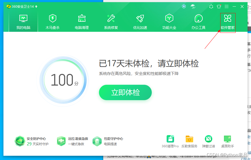
Task: Open 办公工具 office tools
Action: click(x=198, y=22)
